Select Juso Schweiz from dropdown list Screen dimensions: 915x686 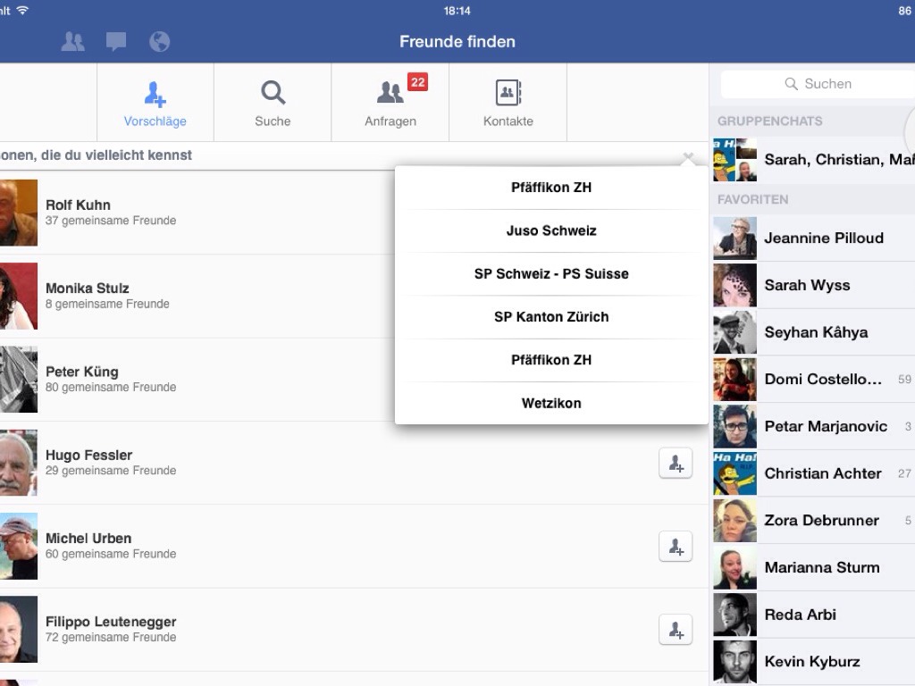tap(551, 230)
